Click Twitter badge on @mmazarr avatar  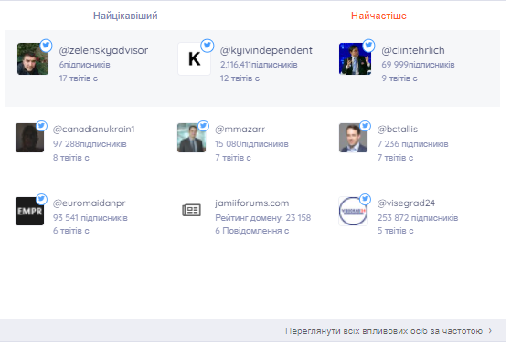[203, 126]
